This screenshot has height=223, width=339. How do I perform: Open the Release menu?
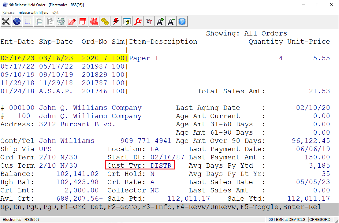pos(8,13)
